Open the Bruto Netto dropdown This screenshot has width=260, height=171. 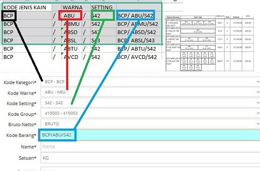(x=150, y=124)
